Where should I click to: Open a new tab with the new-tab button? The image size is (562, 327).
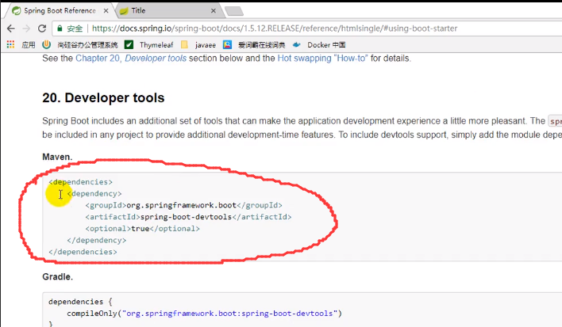coord(234,11)
